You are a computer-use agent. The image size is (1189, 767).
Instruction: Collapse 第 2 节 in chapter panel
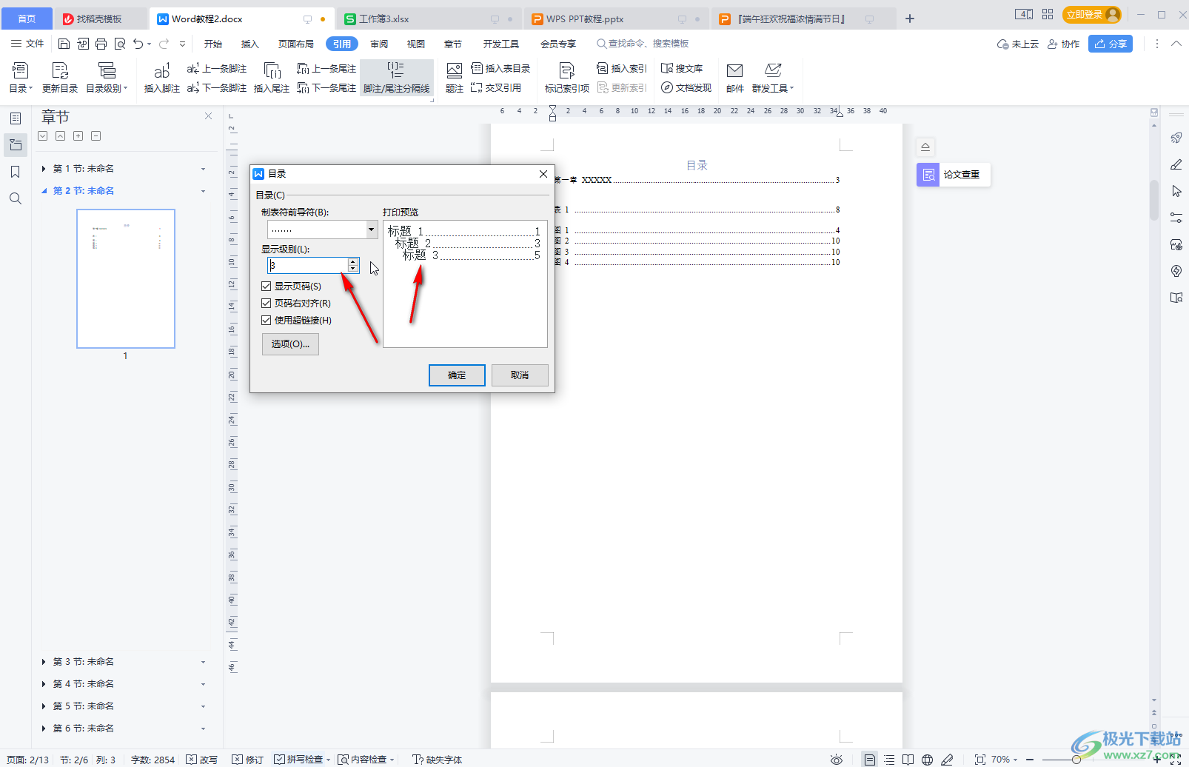click(x=44, y=191)
